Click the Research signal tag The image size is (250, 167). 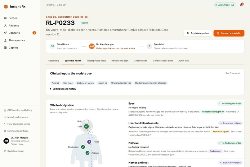pyautogui.click(x=221, y=132)
